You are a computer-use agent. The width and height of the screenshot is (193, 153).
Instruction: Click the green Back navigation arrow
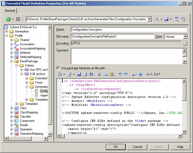tap(8, 19)
